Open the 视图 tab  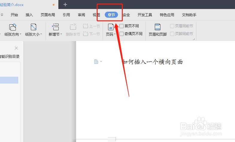click(x=96, y=15)
